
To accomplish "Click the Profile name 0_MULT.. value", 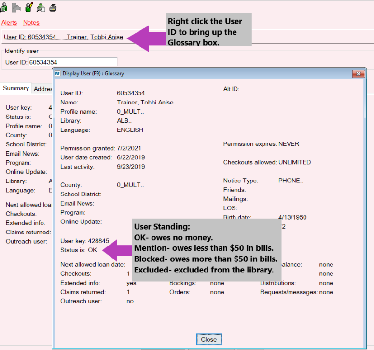I will click(130, 112).
